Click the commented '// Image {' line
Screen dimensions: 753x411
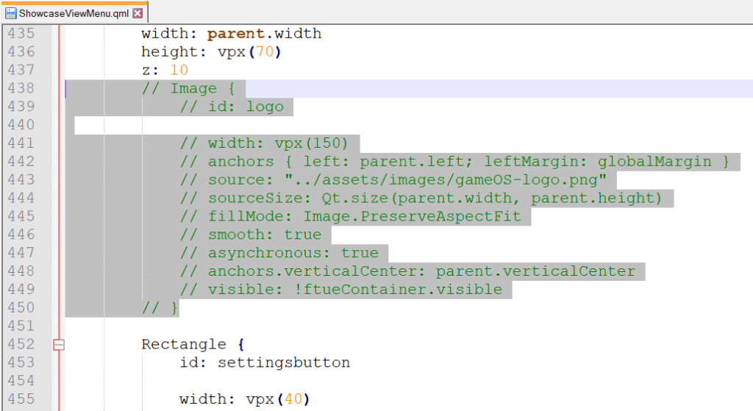tap(188, 88)
